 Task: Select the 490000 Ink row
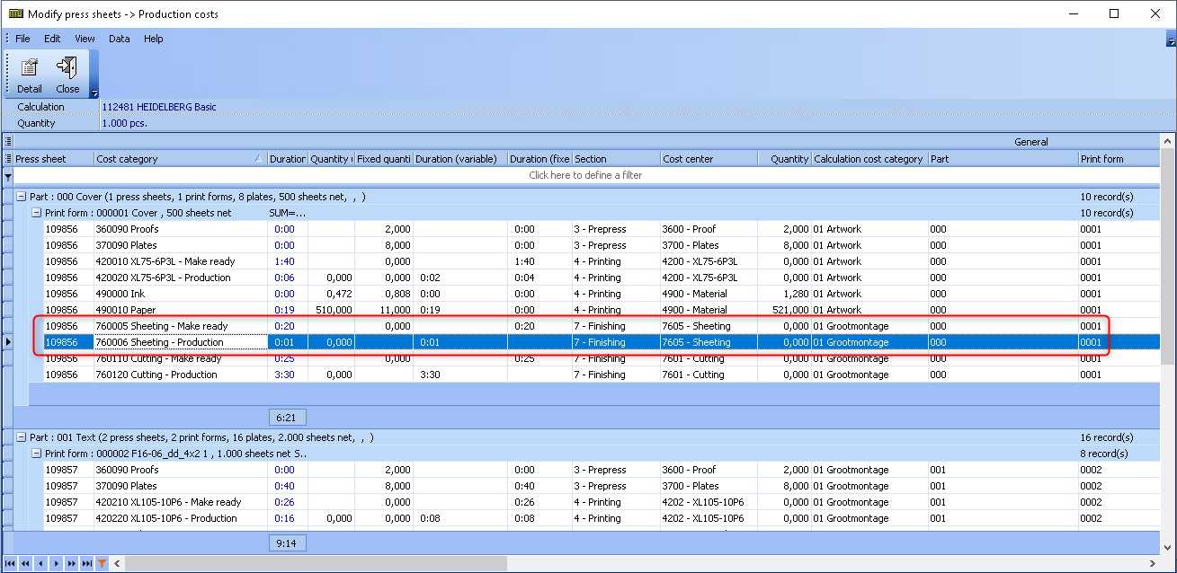pyautogui.click(x=601, y=294)
